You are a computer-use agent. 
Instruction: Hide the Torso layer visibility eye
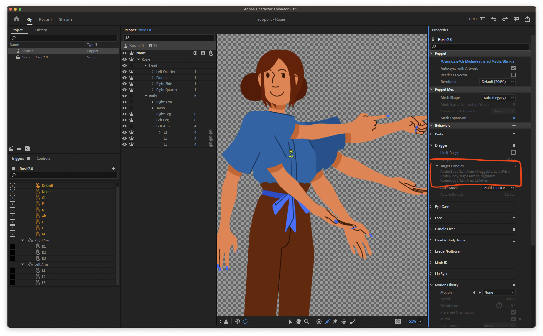coord(124,108)
